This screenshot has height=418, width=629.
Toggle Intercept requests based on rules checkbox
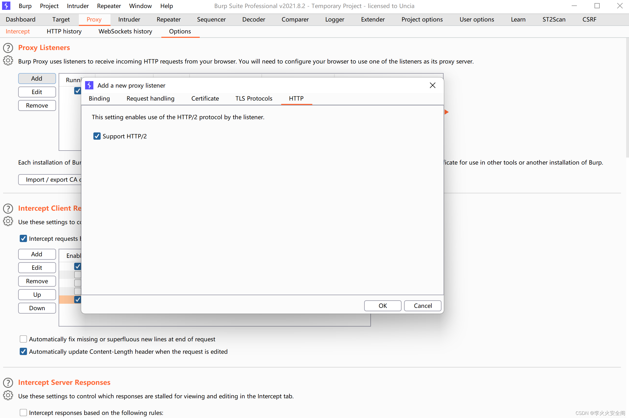[23, 238]
